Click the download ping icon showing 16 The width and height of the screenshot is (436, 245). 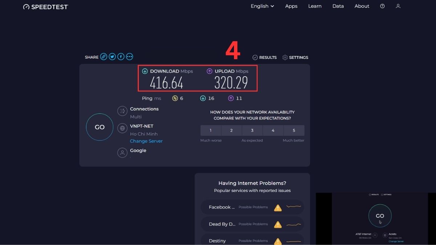click(x=203, y=98)
